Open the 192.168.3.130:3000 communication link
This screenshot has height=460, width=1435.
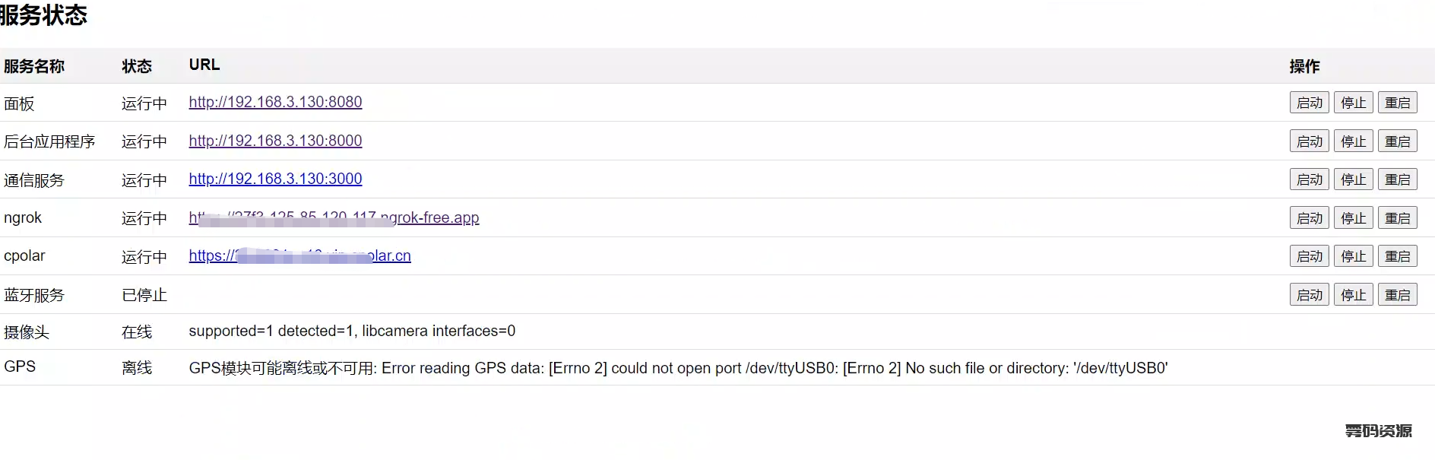tap(275, 179)
